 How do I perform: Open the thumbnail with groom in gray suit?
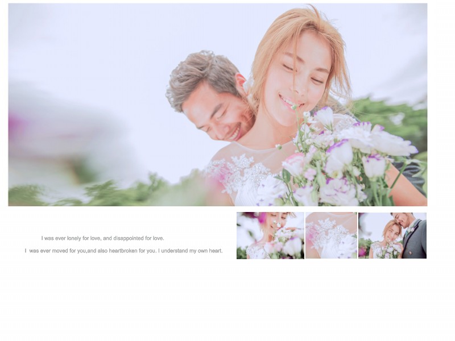tap(392, 235)
